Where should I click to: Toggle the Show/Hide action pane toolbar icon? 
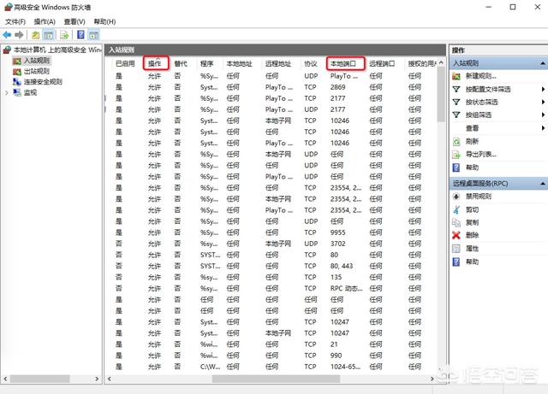(x=93, y=35)
